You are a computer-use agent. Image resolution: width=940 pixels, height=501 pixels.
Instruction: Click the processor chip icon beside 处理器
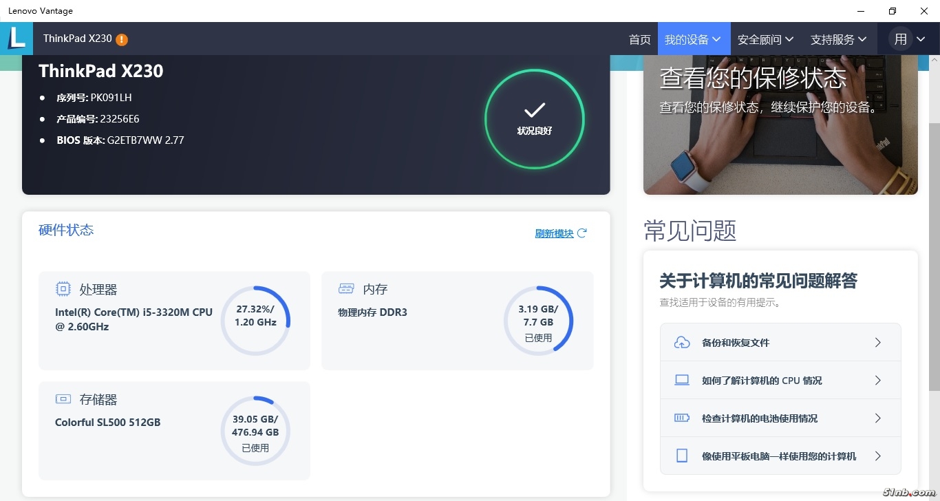[x=63, y=289]
